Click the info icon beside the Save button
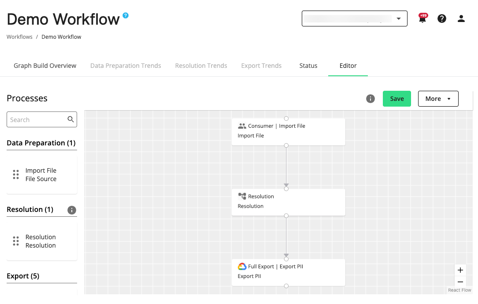This screenshot has height=304, width=478. [x=371, y=99]
